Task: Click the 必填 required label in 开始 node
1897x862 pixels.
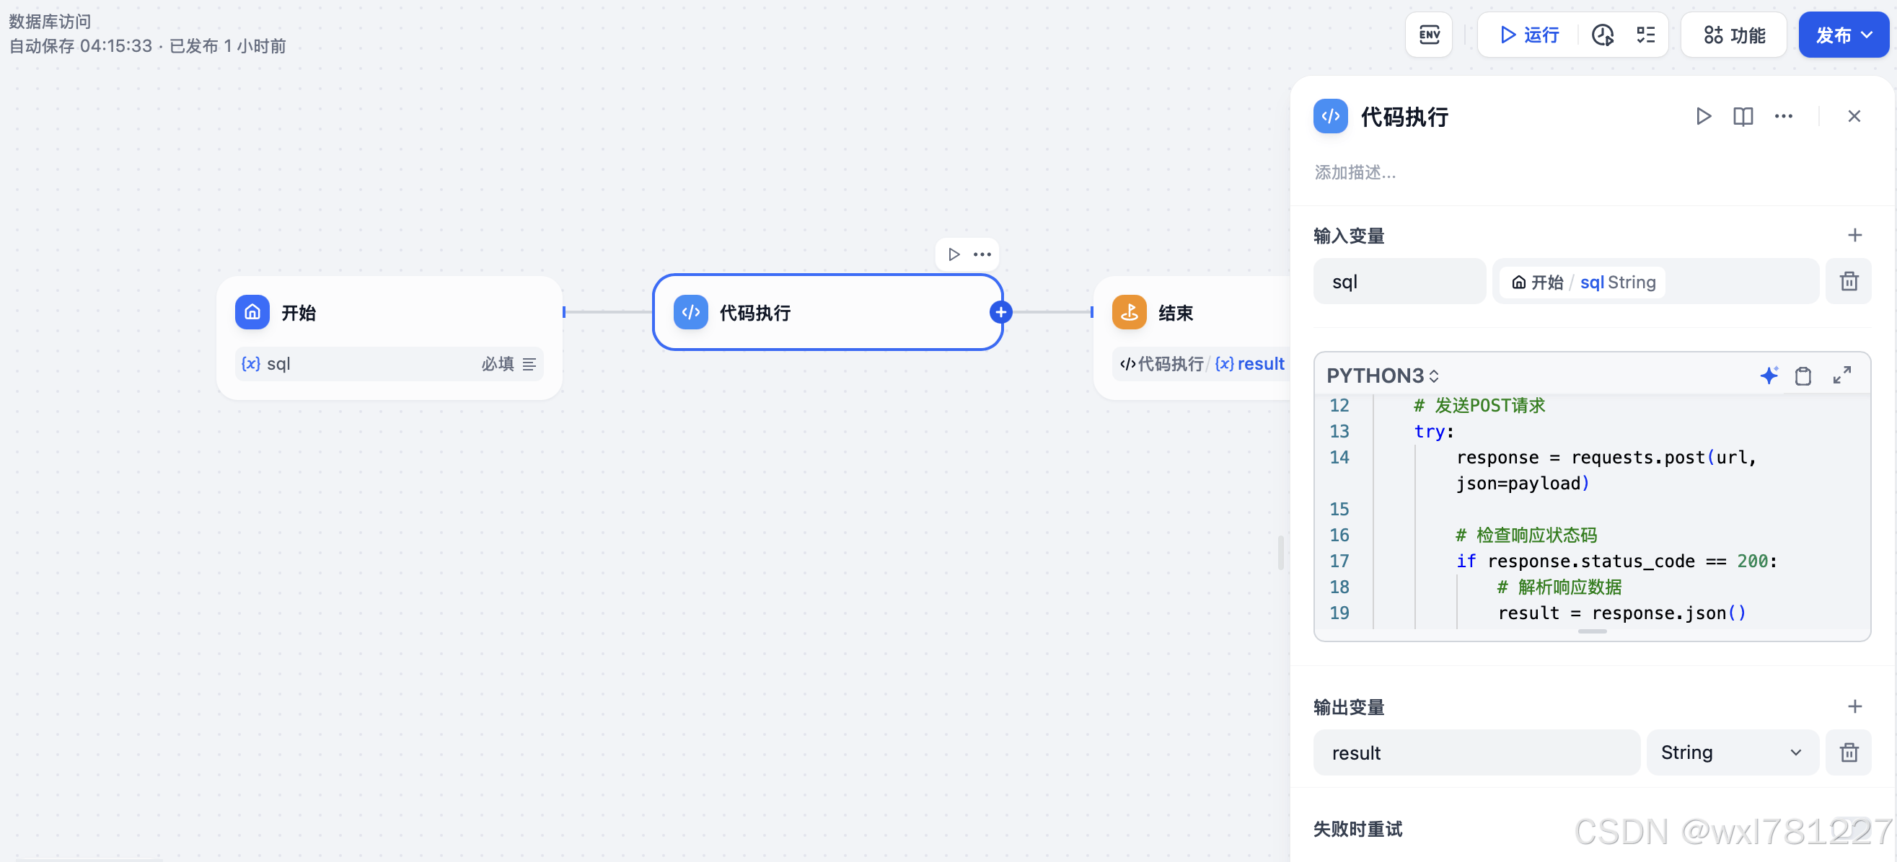Action: pos(498,365)
